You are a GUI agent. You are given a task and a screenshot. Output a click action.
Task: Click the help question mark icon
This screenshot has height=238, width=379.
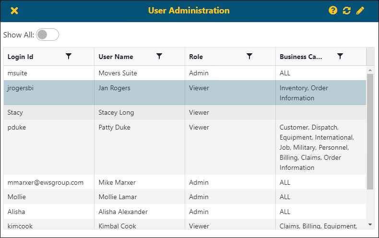click(333, 11)
